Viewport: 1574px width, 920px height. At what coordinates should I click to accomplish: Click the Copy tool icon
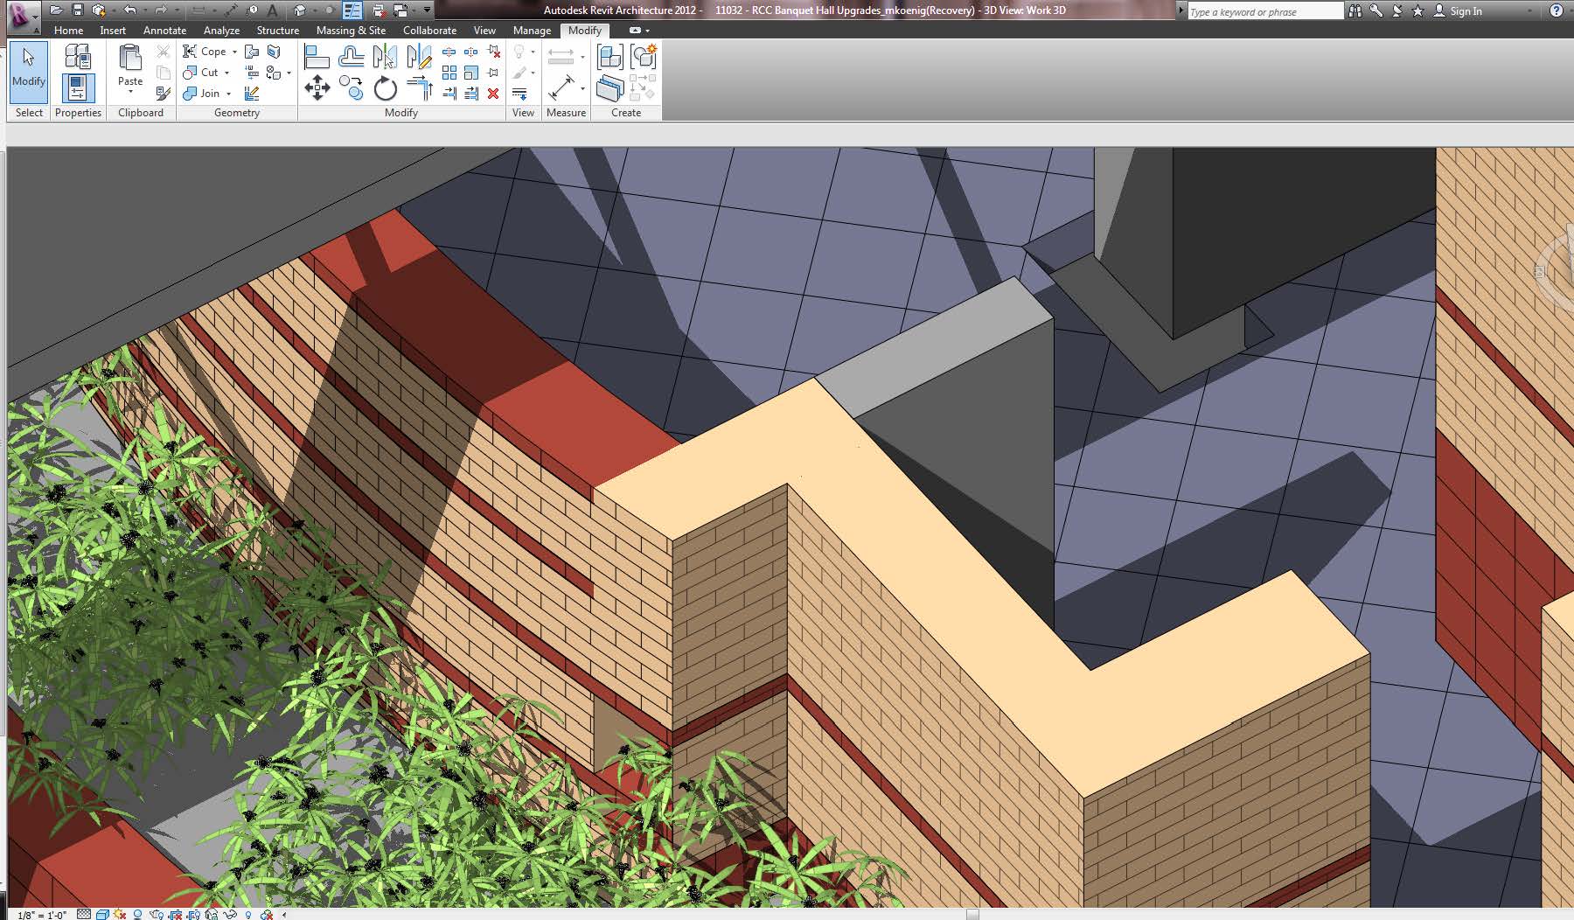tap(352, 87)
